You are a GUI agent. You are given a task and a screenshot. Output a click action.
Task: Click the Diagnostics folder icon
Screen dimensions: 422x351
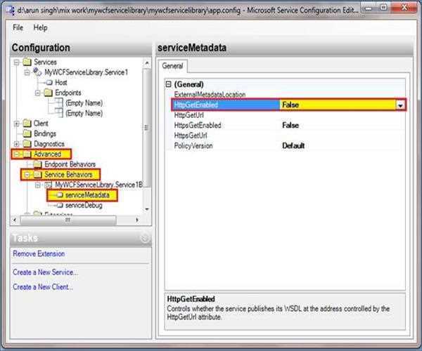coord(27,144)
